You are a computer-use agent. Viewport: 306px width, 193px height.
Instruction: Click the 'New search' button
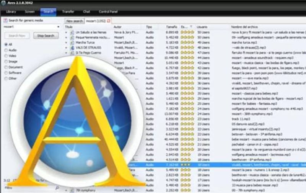point(75,21)
